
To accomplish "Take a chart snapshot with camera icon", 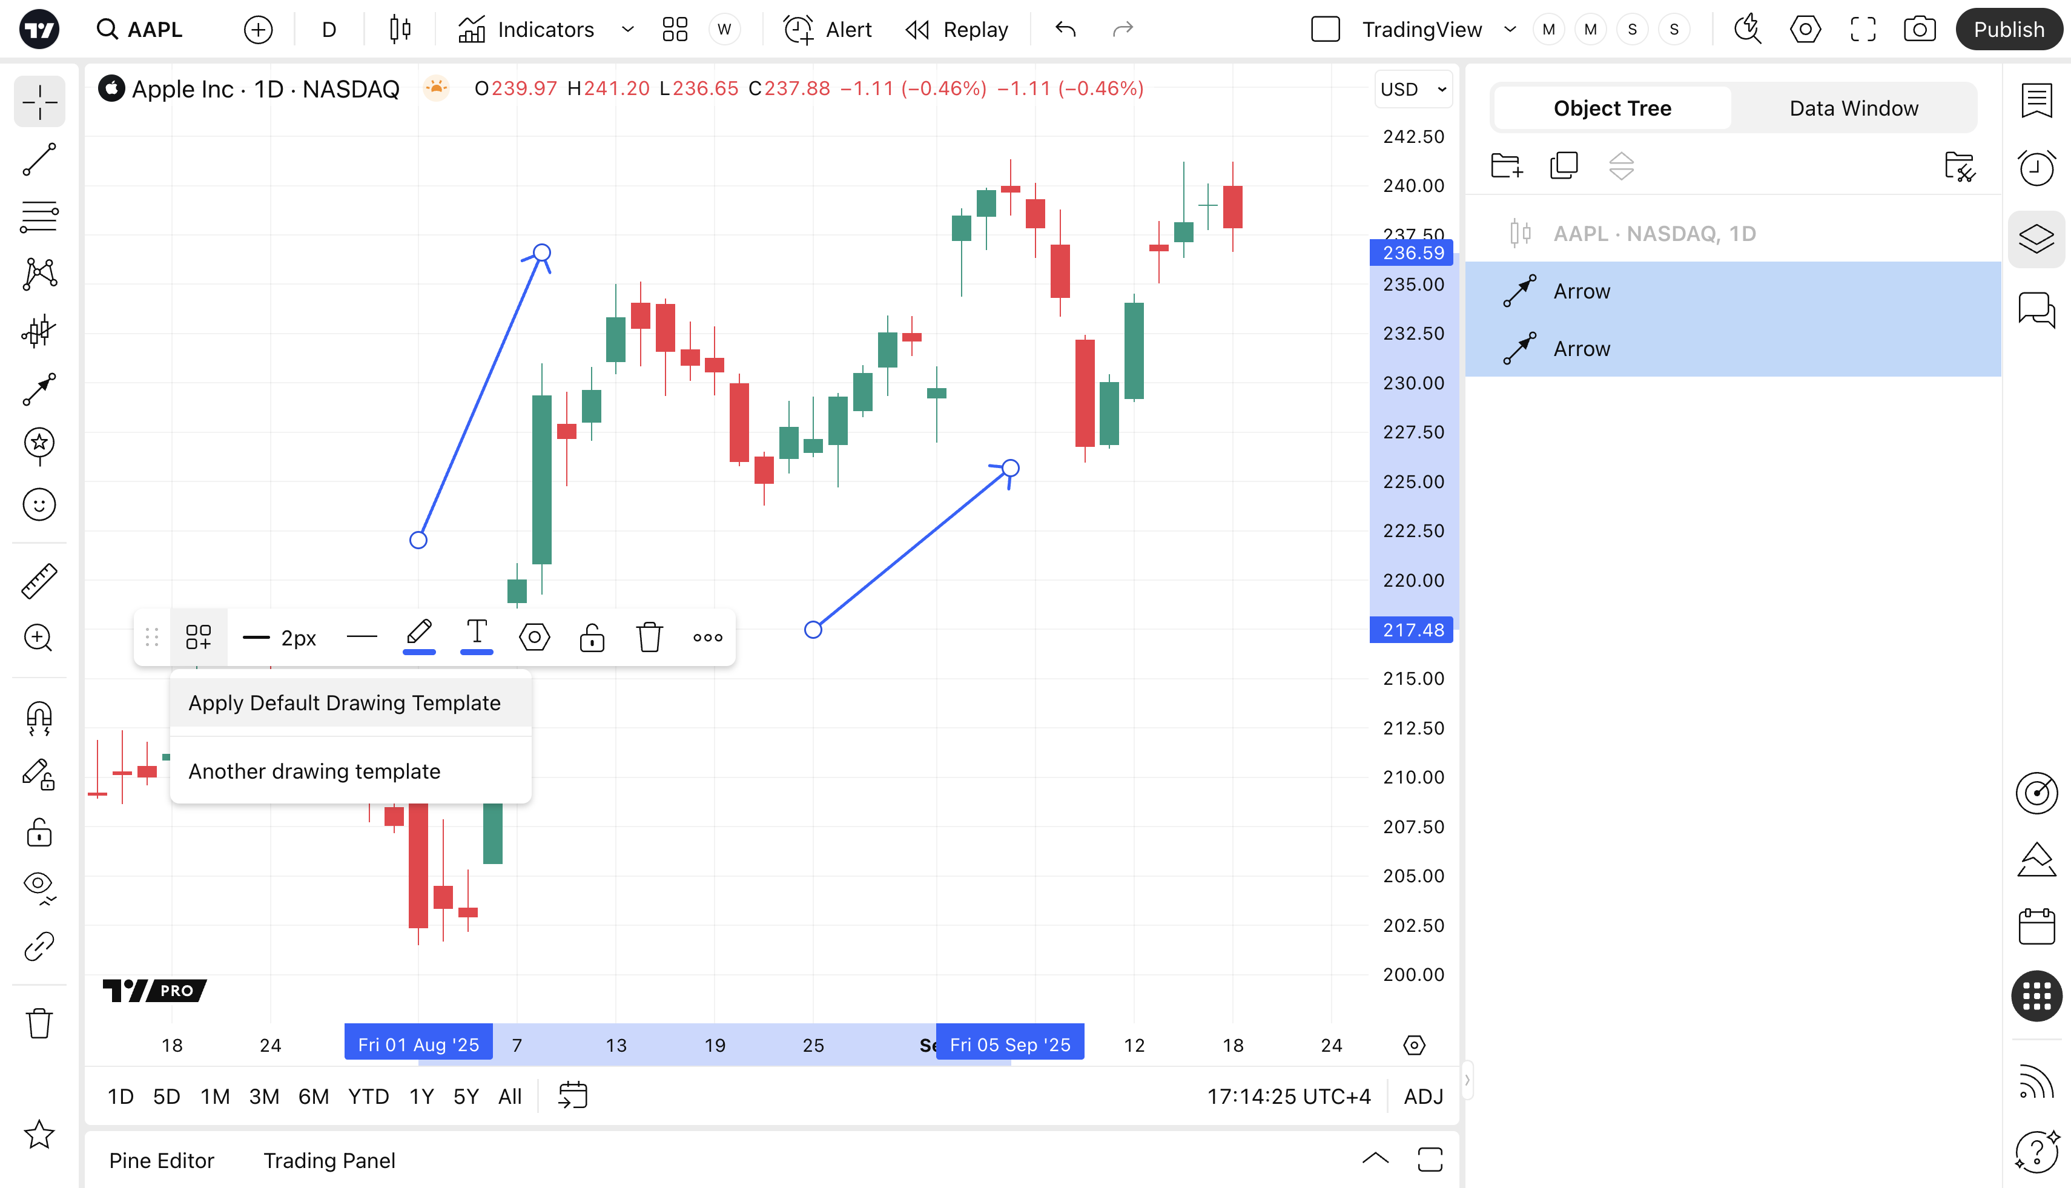I will pyautogui.click(x=1919, y=30).
